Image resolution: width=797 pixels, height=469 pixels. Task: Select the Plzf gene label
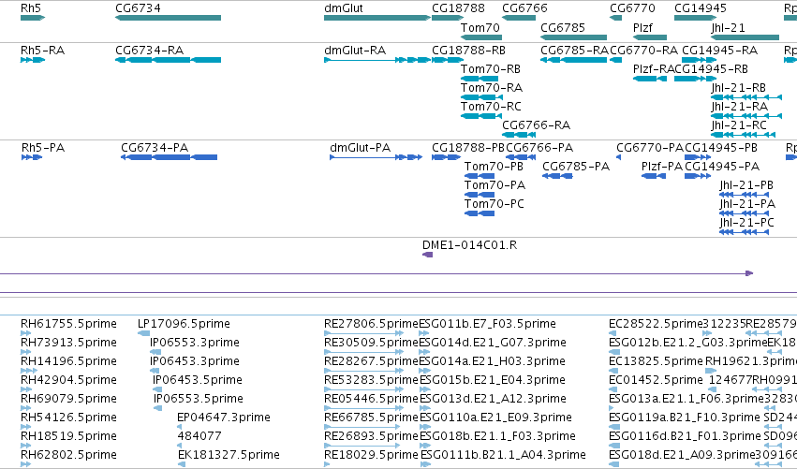tap(643, 27)
